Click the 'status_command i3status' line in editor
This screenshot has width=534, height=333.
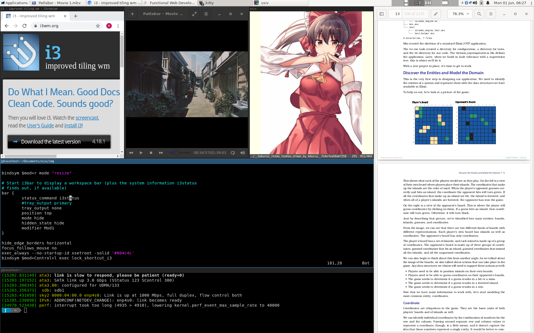[50, 198]
